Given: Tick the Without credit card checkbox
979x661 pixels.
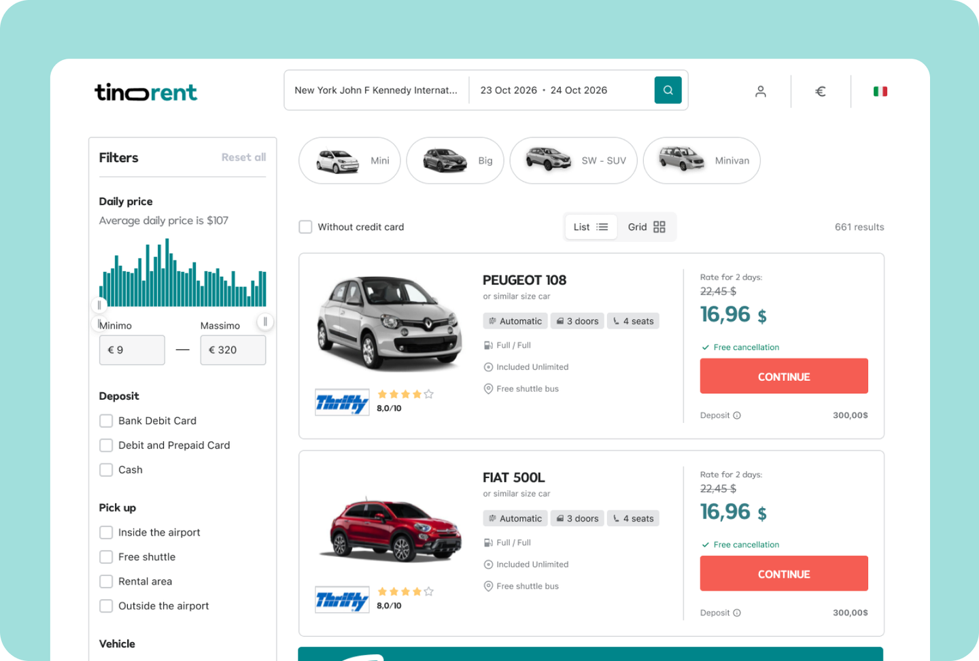Looking at the screenshot, I should pyautogui.click(x=306, y=227).
